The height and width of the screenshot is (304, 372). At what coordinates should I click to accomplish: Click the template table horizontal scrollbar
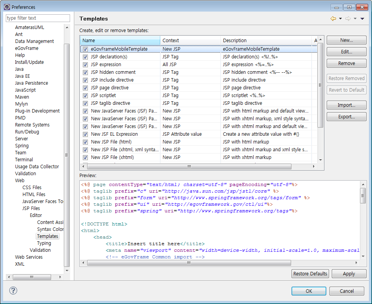coord(189,167)
